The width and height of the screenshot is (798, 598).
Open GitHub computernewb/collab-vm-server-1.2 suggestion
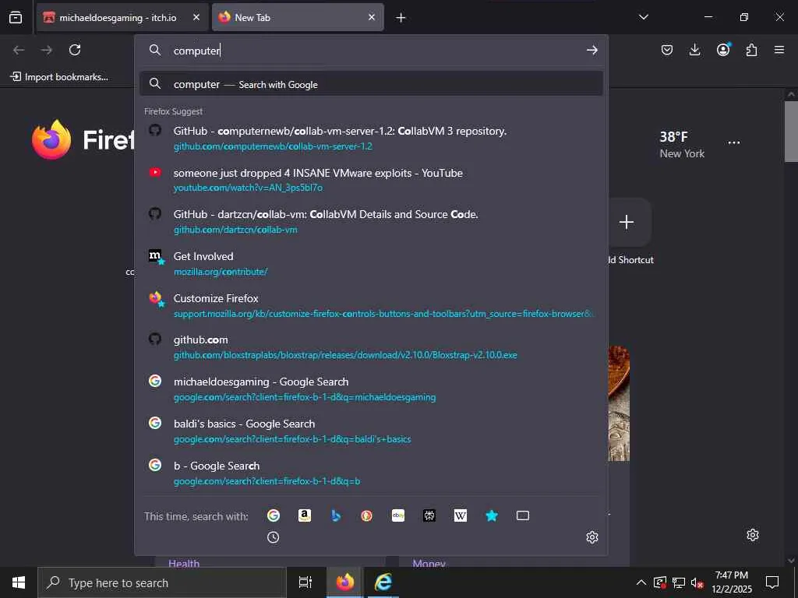[371, 138]
